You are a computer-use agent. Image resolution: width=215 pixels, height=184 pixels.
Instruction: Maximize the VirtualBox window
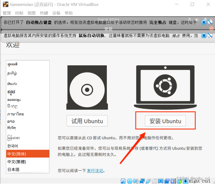click(x=192, y=4)
